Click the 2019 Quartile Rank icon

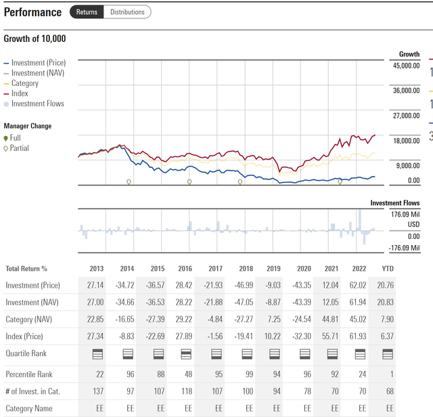(275, 353)
